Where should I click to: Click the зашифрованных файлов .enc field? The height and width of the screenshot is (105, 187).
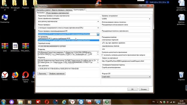point(126,49)
